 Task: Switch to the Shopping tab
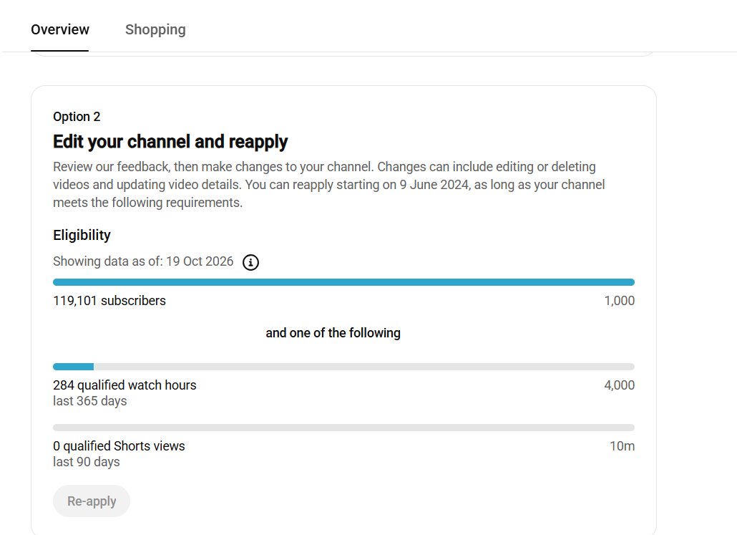point(155,29)
